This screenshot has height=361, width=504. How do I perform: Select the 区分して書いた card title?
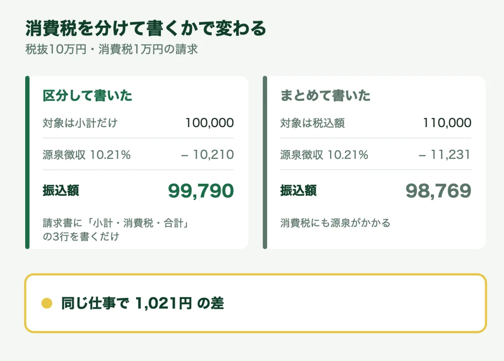87,96
